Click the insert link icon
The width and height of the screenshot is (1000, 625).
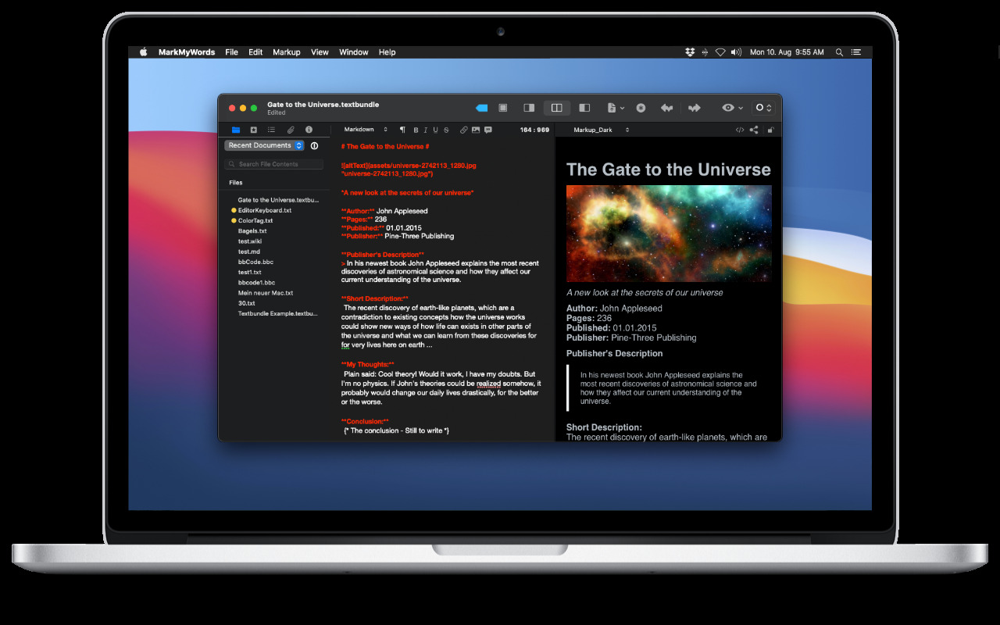(x=463, y=130)
